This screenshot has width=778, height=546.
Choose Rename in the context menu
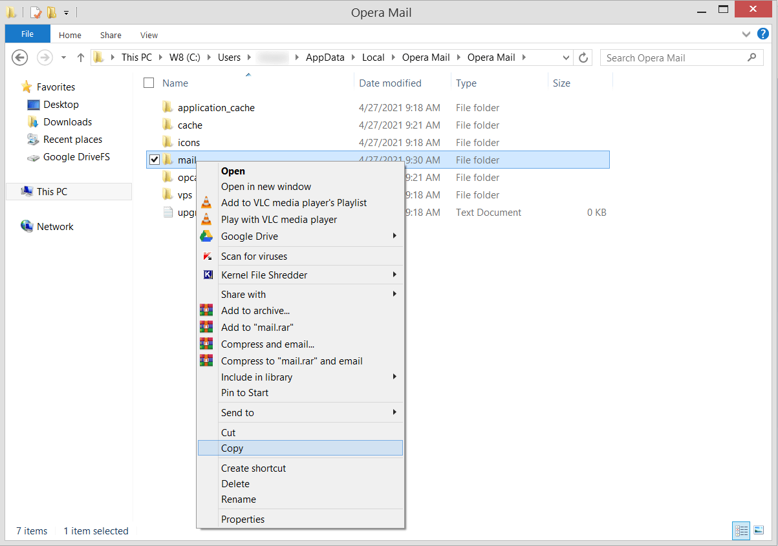click(300, 499)
